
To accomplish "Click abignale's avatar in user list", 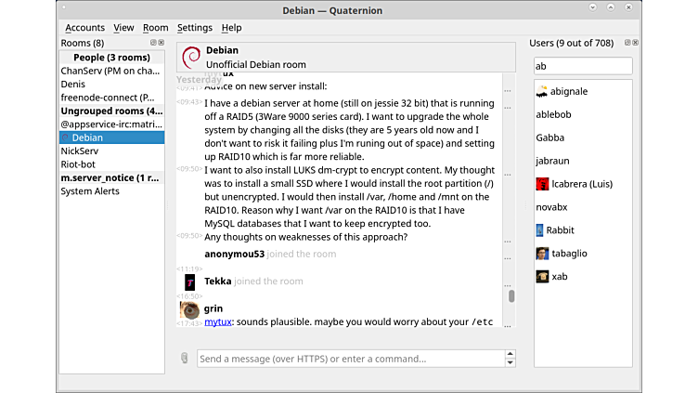I will [542, 91].
